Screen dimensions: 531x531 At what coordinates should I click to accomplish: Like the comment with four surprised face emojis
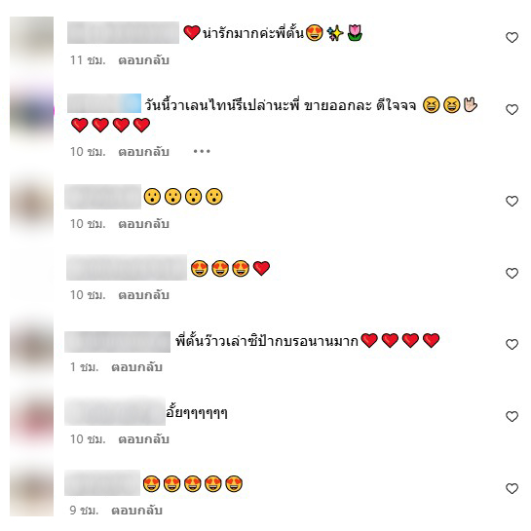(x=512, y=201)
